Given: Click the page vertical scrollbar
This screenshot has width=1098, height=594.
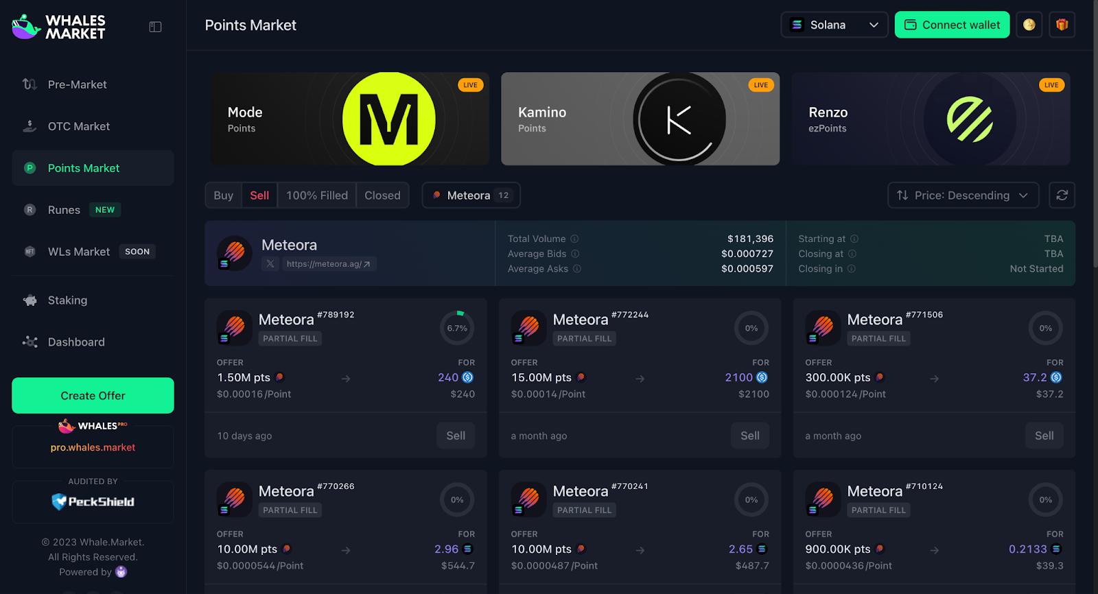Looking at the screenshot, I should click(x=1095, y=134).
